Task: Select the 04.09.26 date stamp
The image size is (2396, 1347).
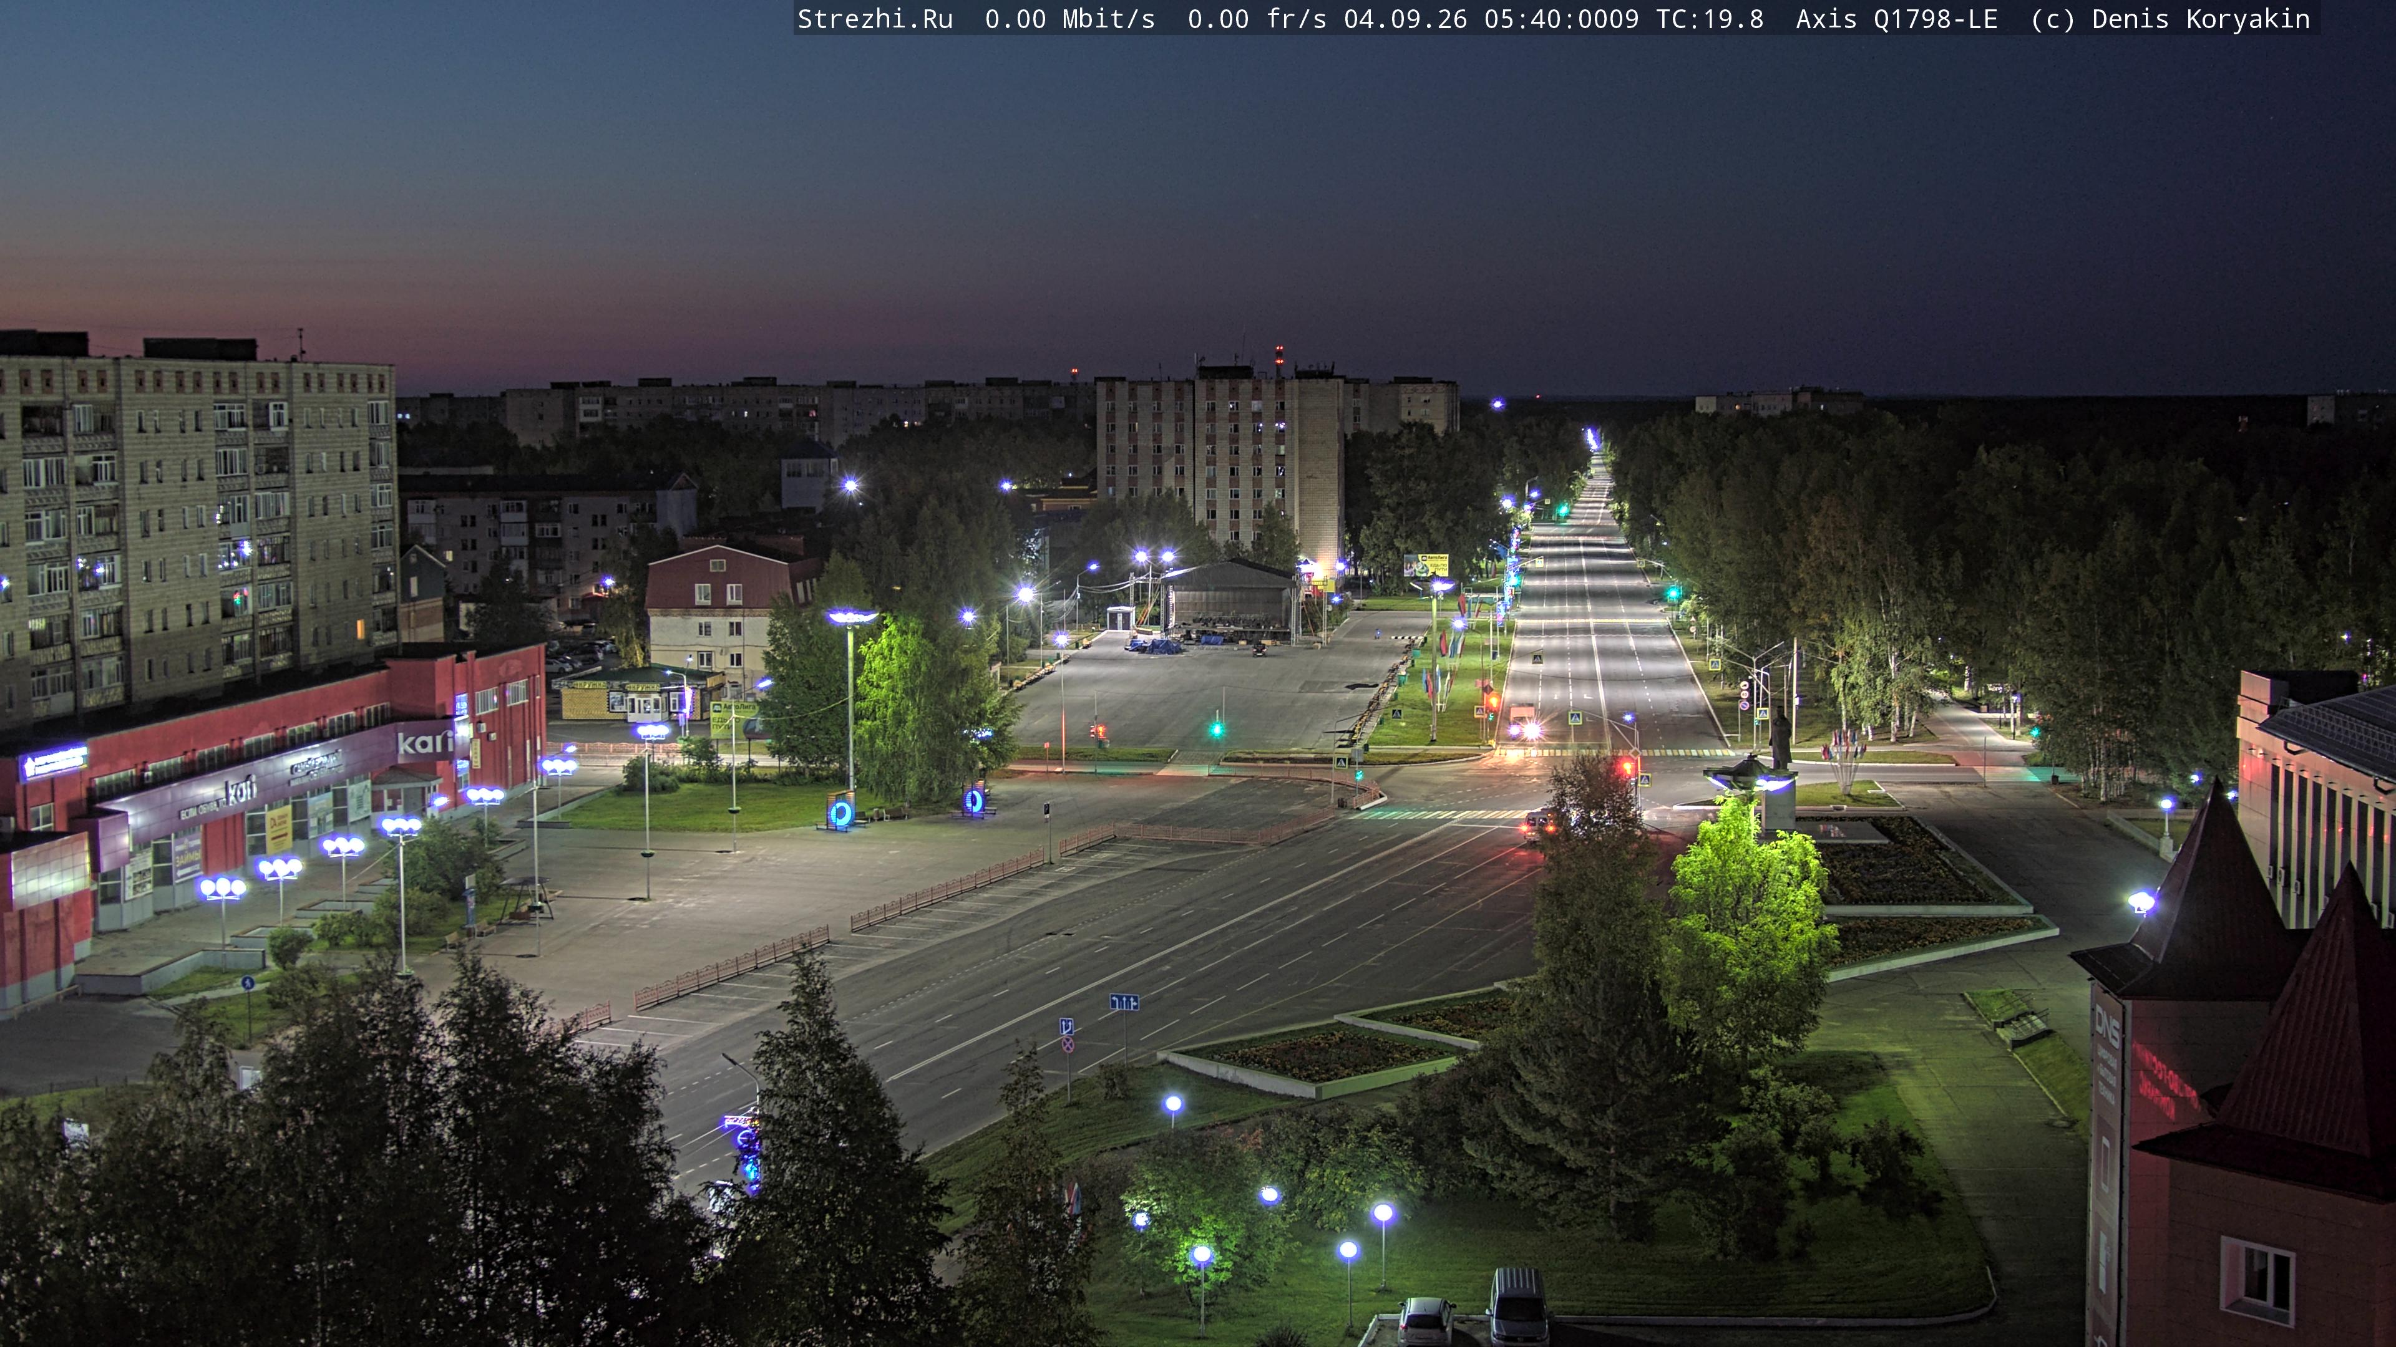Action: [x=1405, y=19]
